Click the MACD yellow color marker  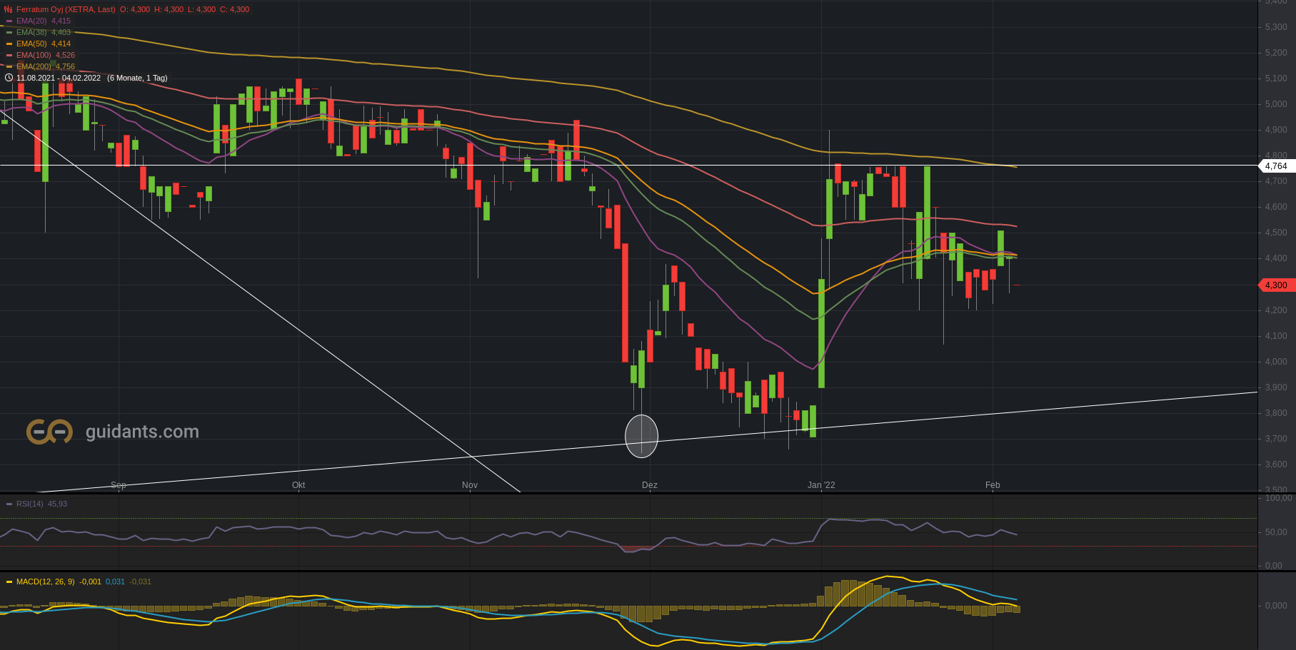click(9, 582)
